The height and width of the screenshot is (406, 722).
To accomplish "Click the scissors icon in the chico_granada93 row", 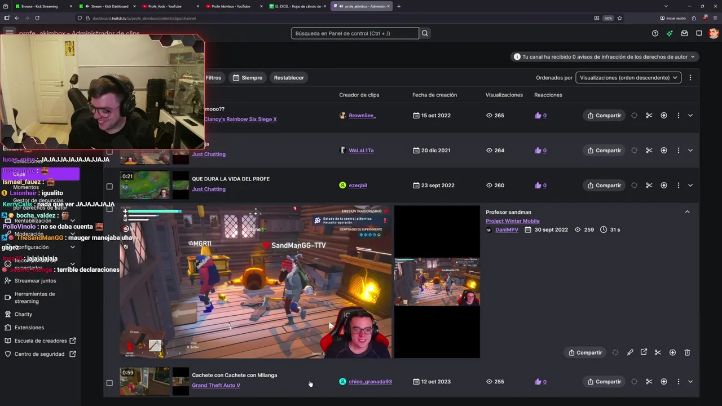I will coord(649,382).
